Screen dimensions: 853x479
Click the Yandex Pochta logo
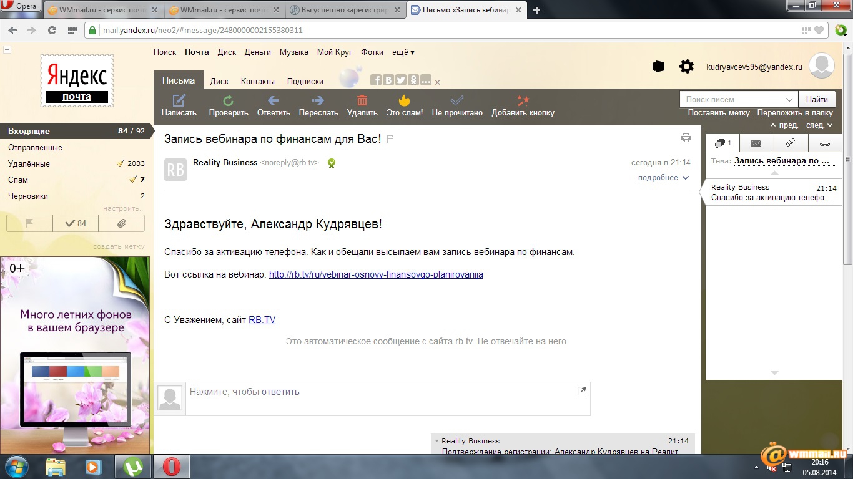pos(77,80)
